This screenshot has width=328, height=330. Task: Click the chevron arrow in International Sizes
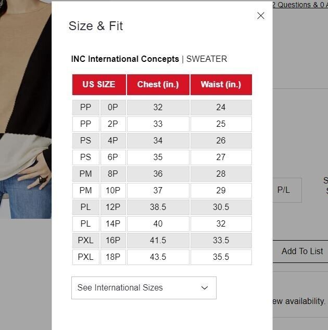205,288
